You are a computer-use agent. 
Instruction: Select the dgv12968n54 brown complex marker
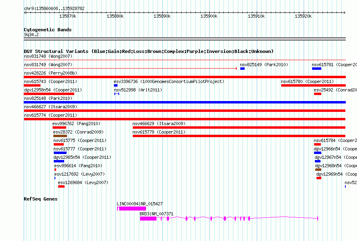[318, 170]
